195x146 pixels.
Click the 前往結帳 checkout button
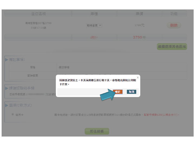click(x=97, y=131)
